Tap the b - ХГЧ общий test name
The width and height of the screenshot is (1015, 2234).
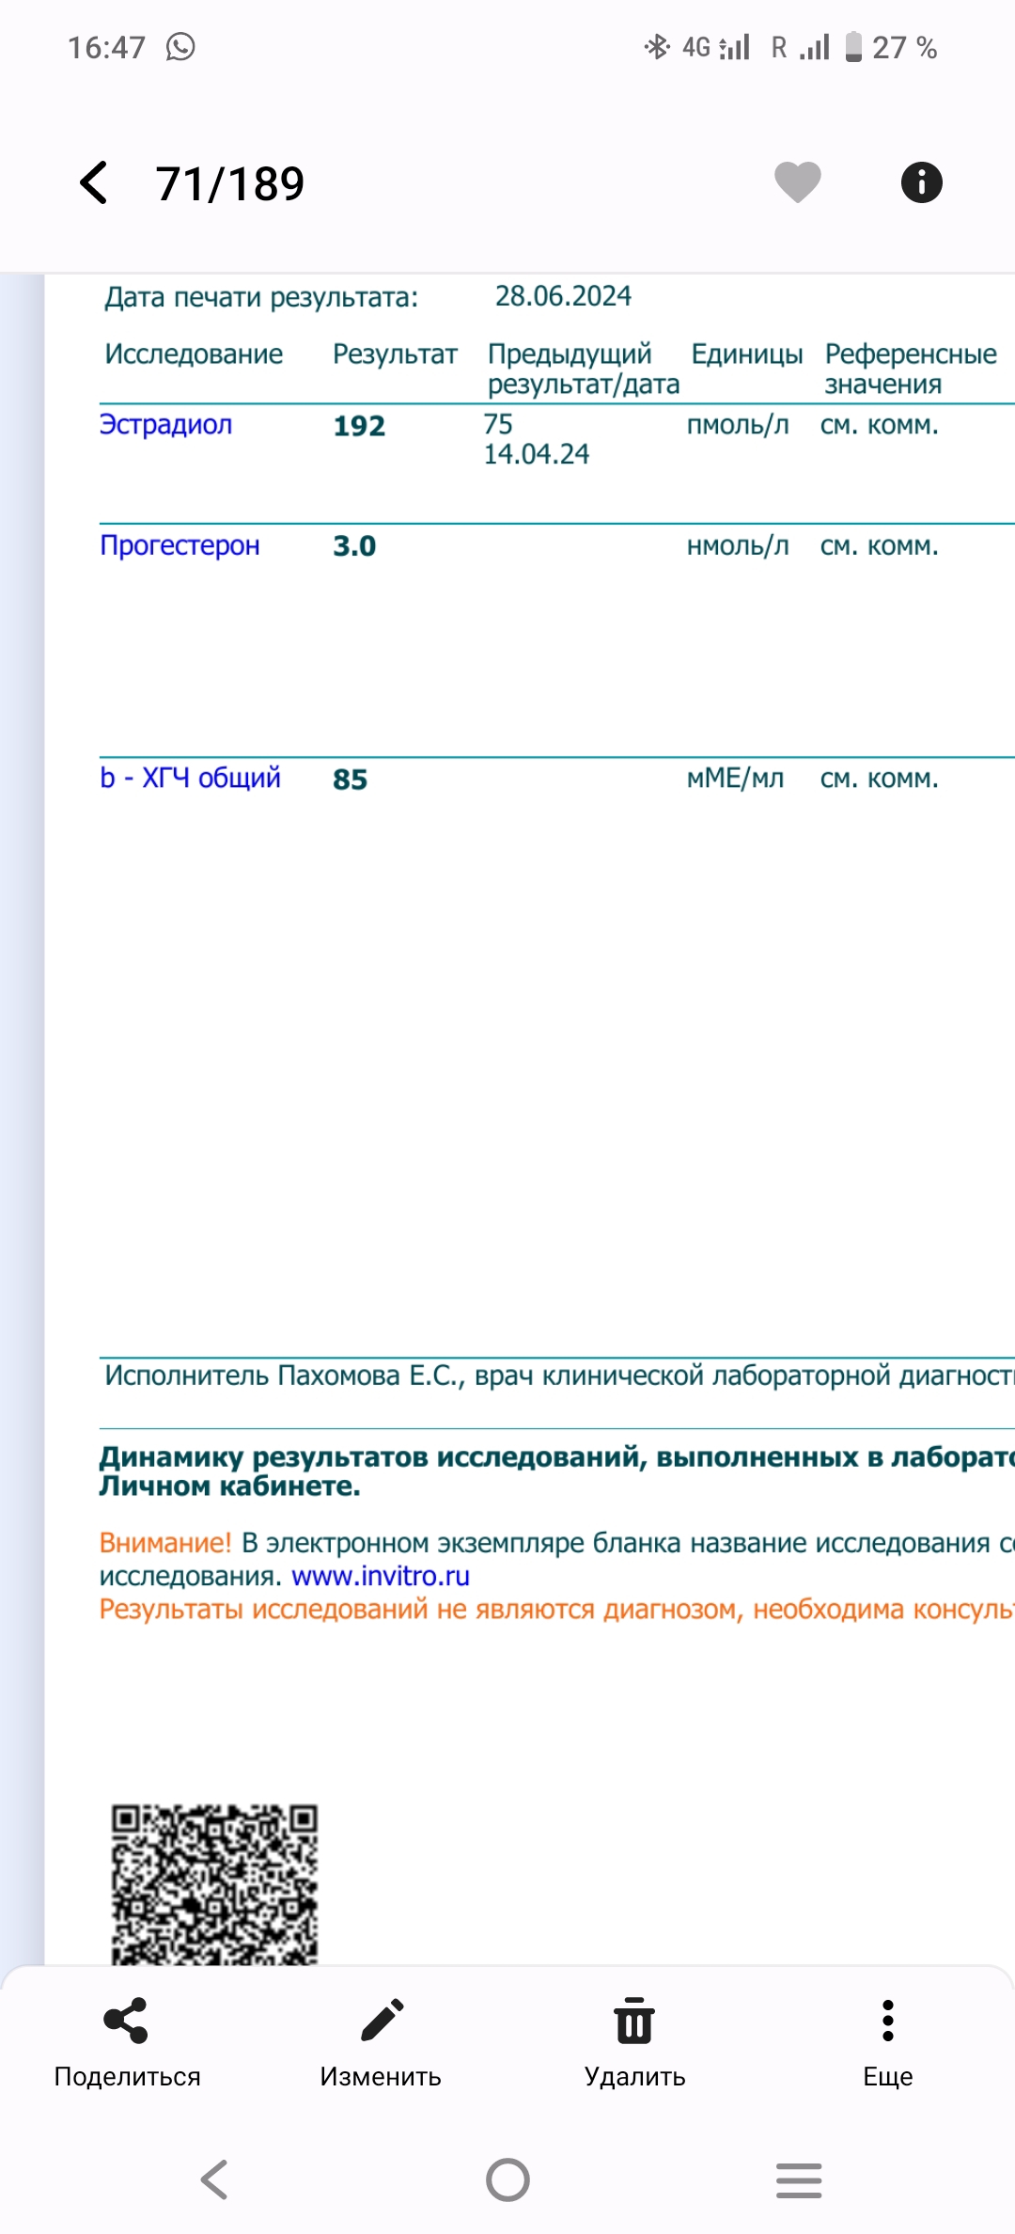click(x=190, y=778)
